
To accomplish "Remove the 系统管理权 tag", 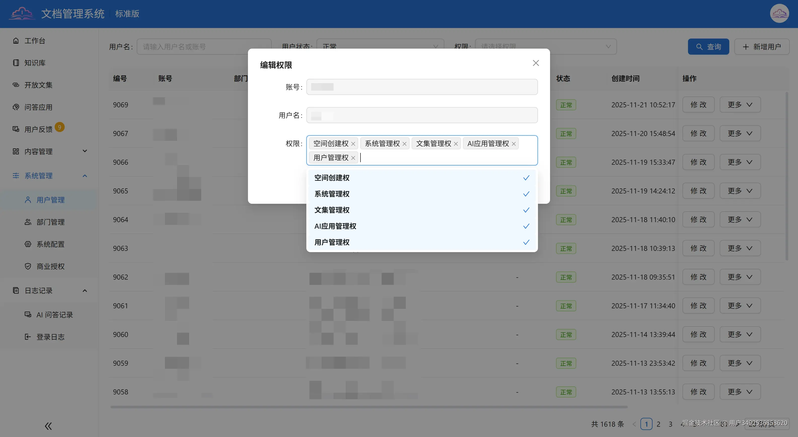I will coord(404,144).
